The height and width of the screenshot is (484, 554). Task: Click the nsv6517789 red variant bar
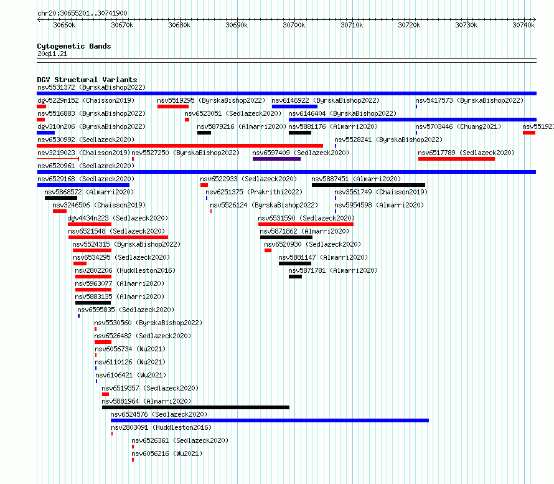[456, 159]
